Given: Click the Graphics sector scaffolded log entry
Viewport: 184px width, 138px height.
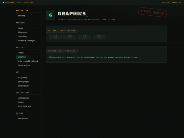Looking at the screenshot, I should [94, 57].
